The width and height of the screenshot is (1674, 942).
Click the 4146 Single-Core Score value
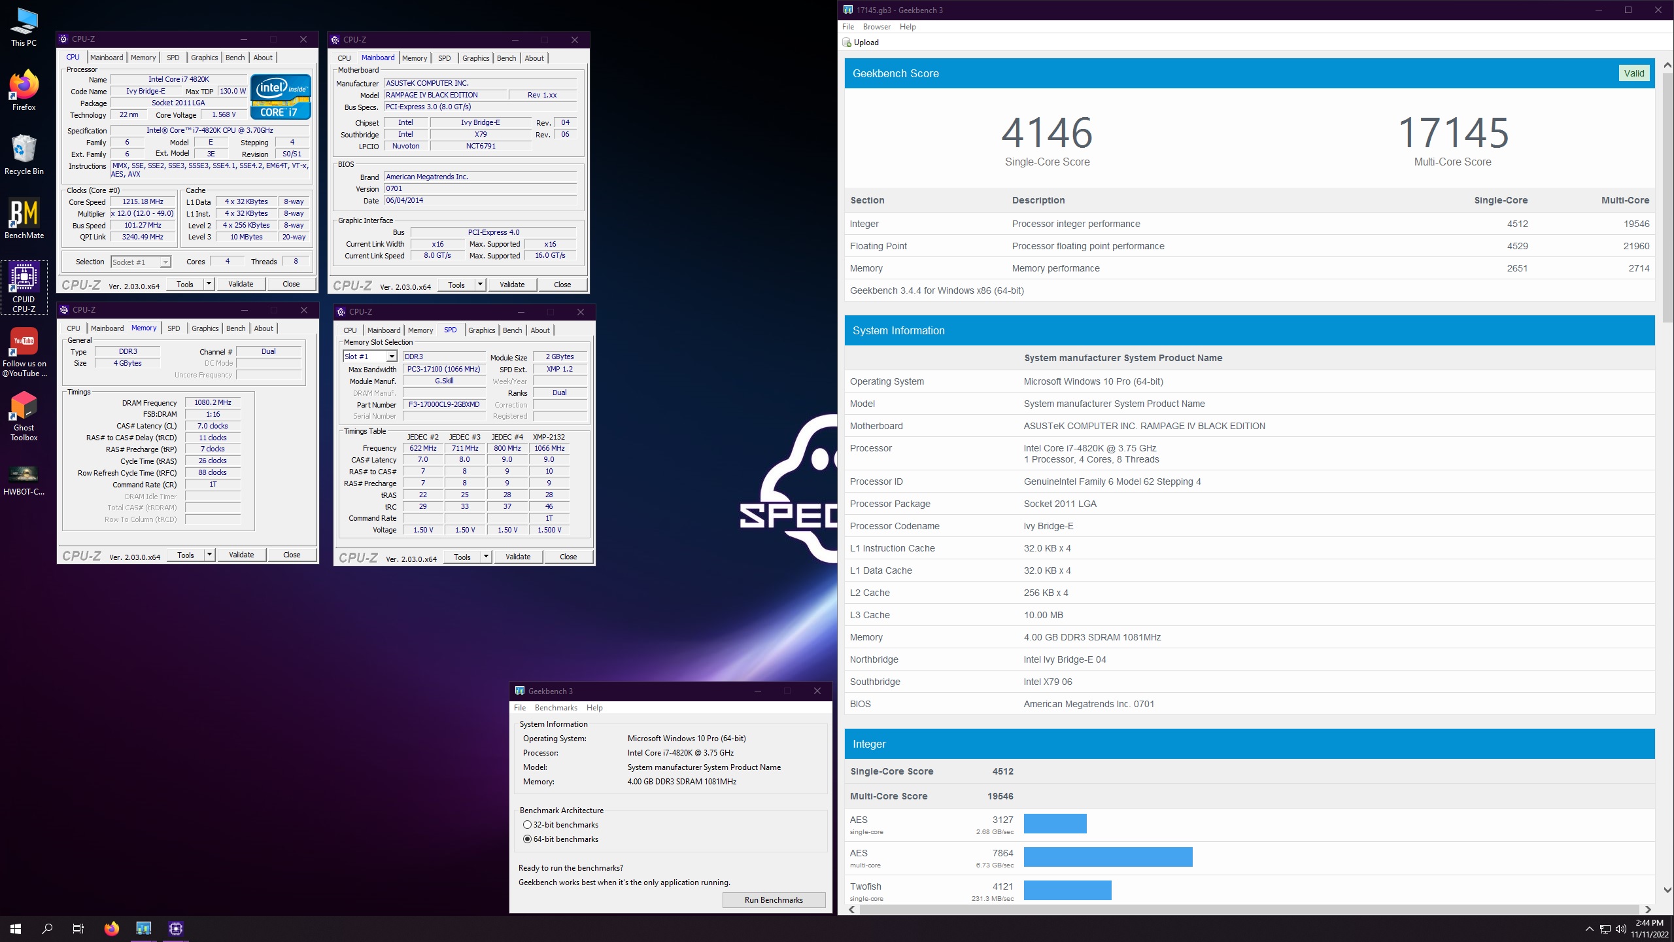click(x=1047, y=133)
